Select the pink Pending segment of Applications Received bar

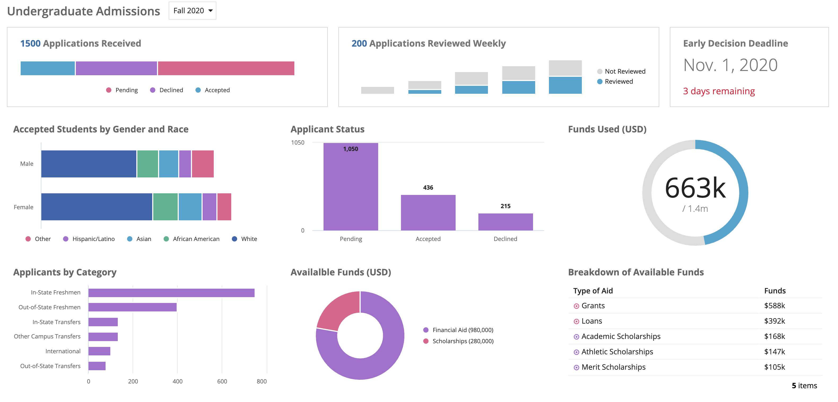[226, 68]
